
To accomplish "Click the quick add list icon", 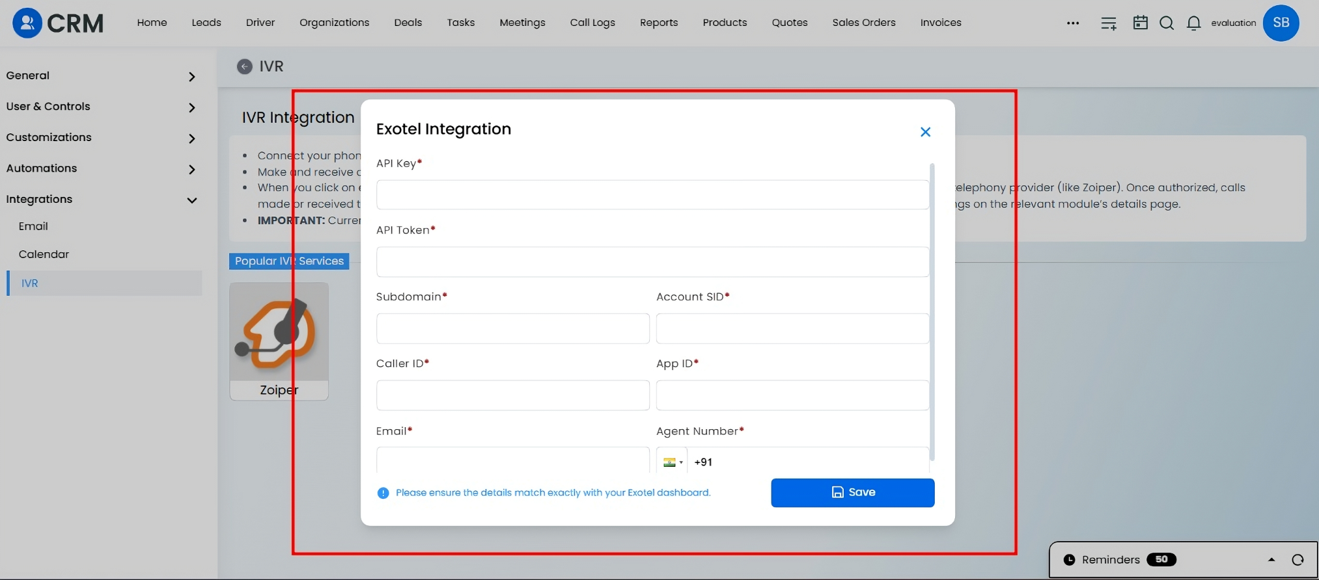I will click(1109, 23).
